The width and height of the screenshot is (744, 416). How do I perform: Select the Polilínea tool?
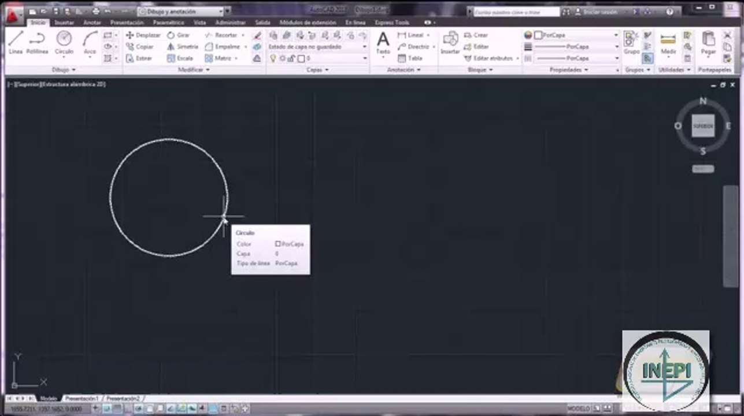coord(37,43)
